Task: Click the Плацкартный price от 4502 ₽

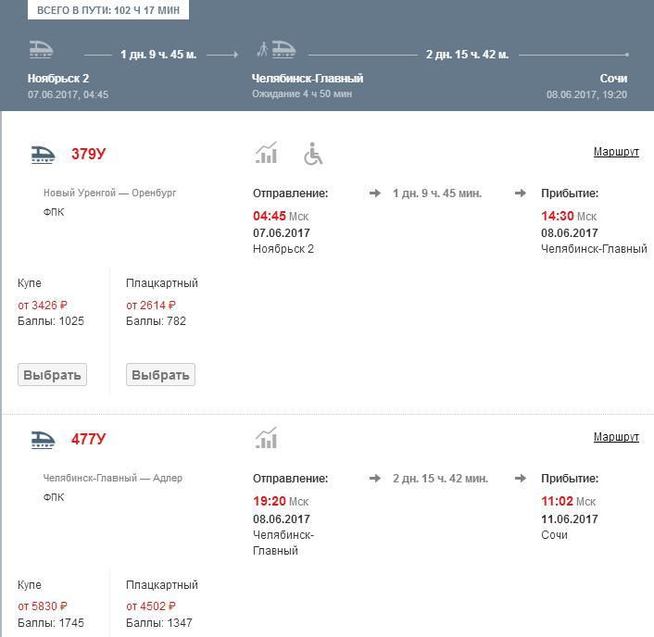Action: click(151, 606)
